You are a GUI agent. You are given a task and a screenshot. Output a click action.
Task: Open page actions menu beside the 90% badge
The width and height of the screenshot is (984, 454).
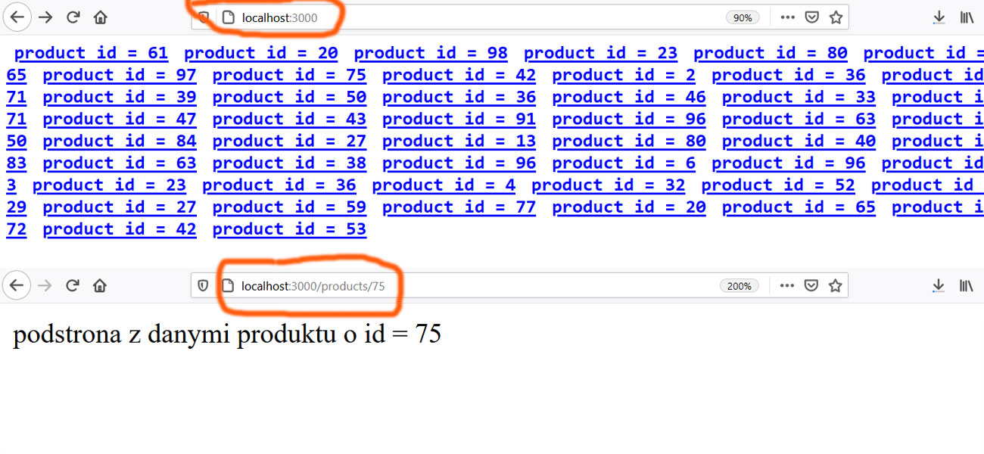(787, 17)
